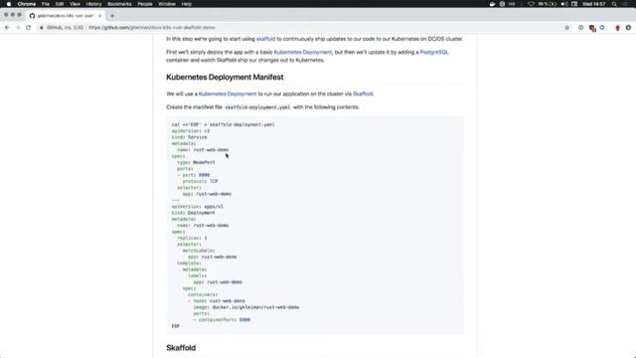Open the People menu

[x=145, y=4]
